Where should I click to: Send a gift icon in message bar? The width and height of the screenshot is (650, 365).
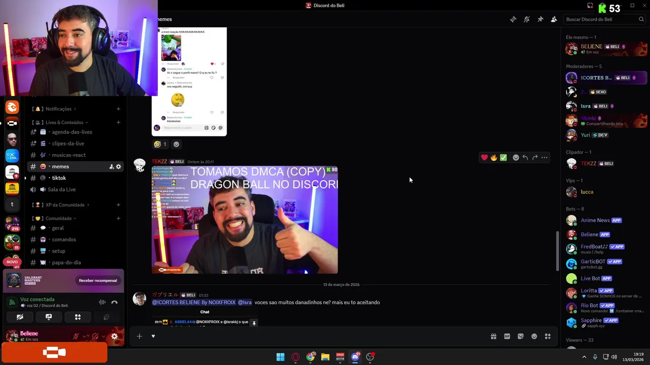[x=493, y=337]
